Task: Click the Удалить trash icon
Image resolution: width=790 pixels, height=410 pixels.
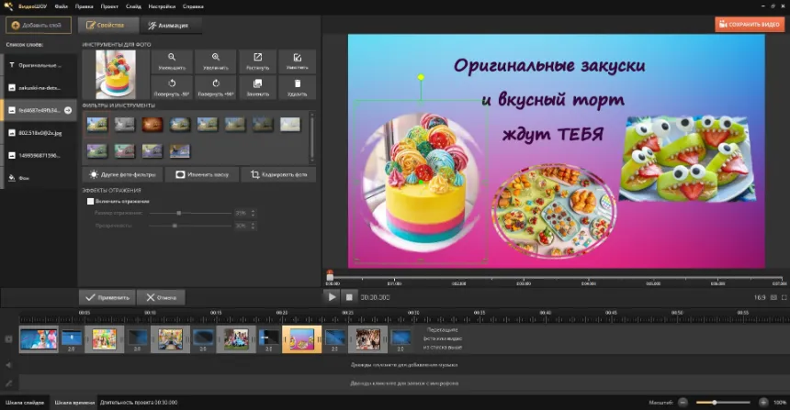Action: click(298, 87)
